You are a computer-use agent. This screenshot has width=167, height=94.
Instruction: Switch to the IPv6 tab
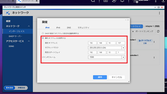coord(58,28)
